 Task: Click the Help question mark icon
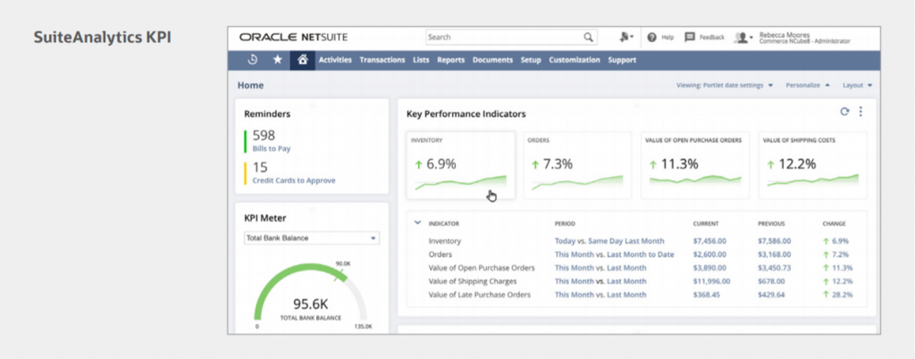pyautogui.click(x=651, y=37)
